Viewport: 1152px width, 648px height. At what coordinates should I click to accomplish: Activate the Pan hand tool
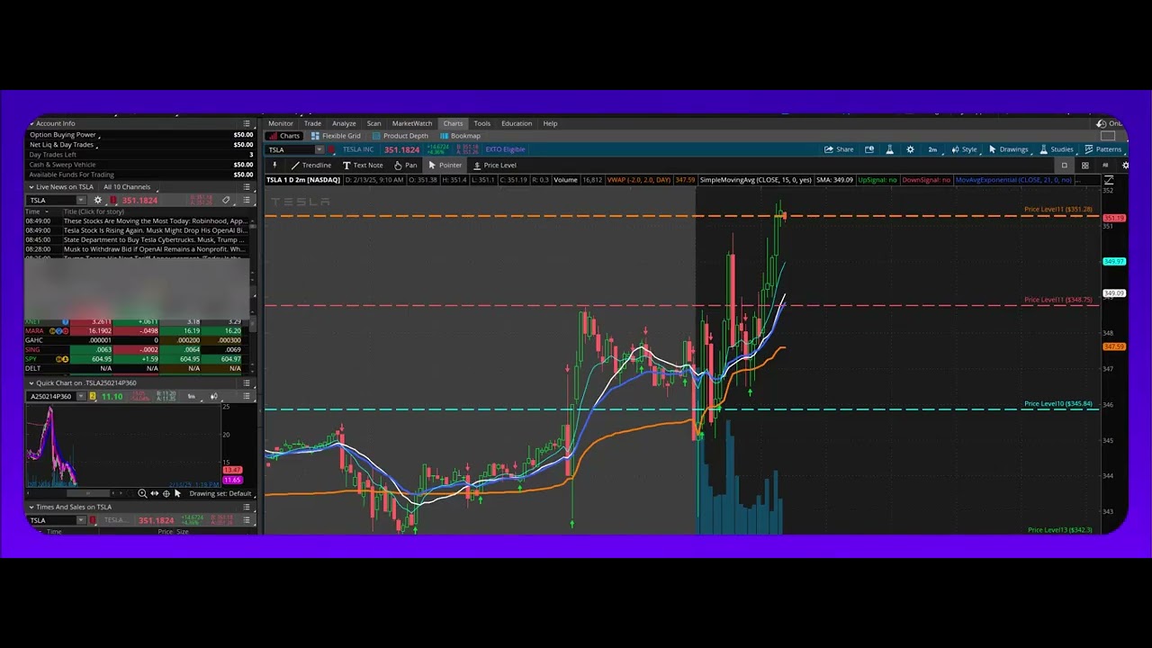pyautogui.click(x=405, y=166)
